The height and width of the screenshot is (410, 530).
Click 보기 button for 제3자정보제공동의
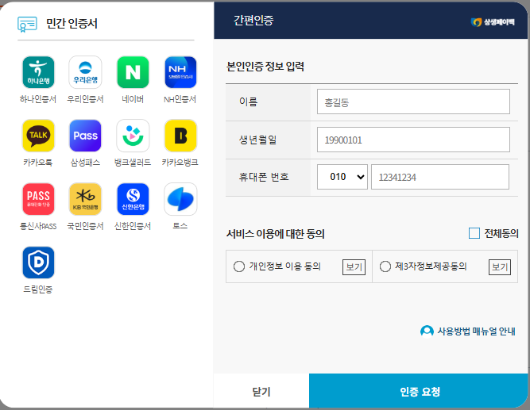pyautogui.click(x=500, y=267)
